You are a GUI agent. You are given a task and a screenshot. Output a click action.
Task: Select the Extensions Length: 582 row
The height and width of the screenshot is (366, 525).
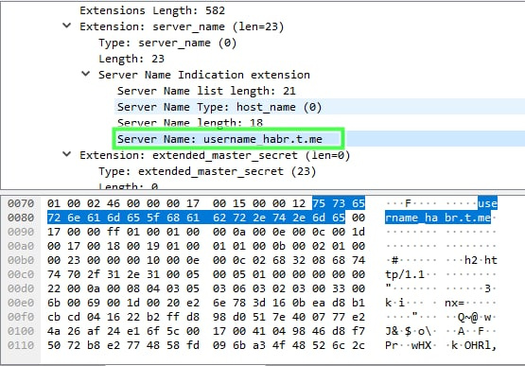[x=152, y=10]
